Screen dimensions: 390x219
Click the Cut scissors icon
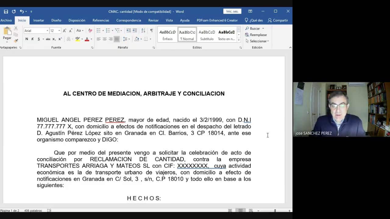[16, 29]
